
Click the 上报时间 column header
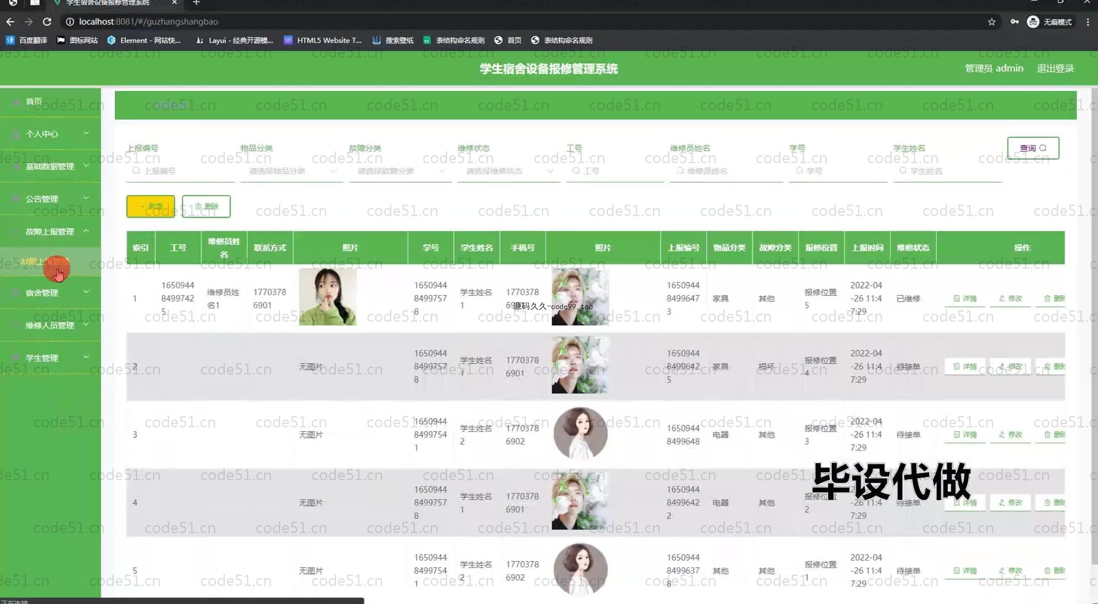tap(867, 247)
